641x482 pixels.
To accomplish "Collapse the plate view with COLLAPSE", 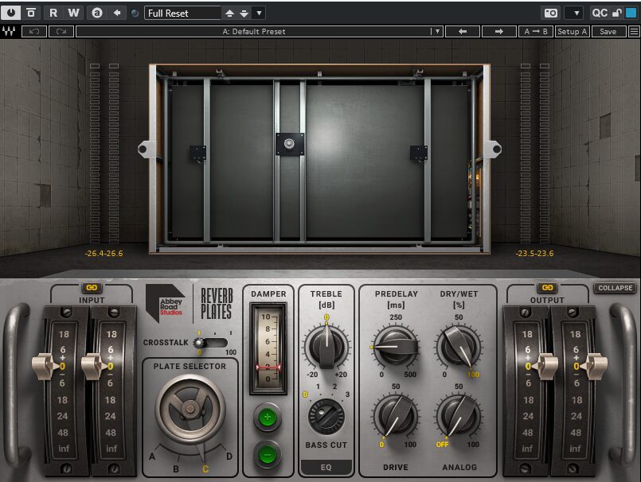I will click(x=614, y=288).
